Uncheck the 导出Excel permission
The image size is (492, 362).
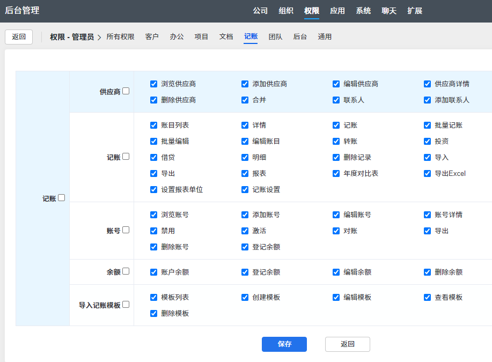tap(428, 174)
